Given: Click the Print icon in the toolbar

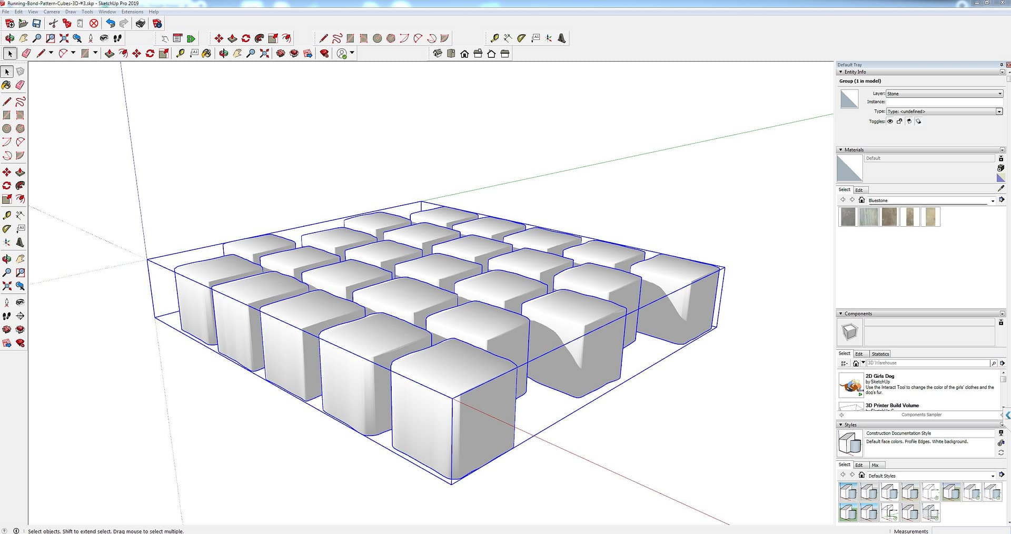Looking at the screenshot, I should tap(140, 23).
